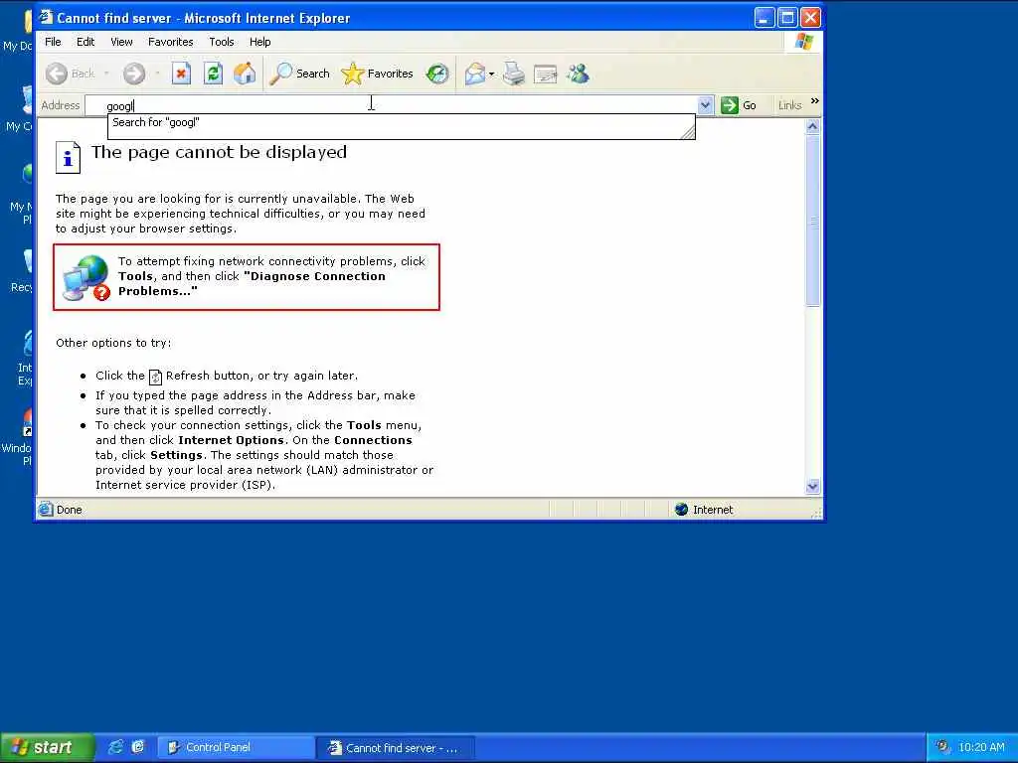Open the Tools menu
Image resolution: width=1018 pixels, height=763 pixels.
[222, 42]
